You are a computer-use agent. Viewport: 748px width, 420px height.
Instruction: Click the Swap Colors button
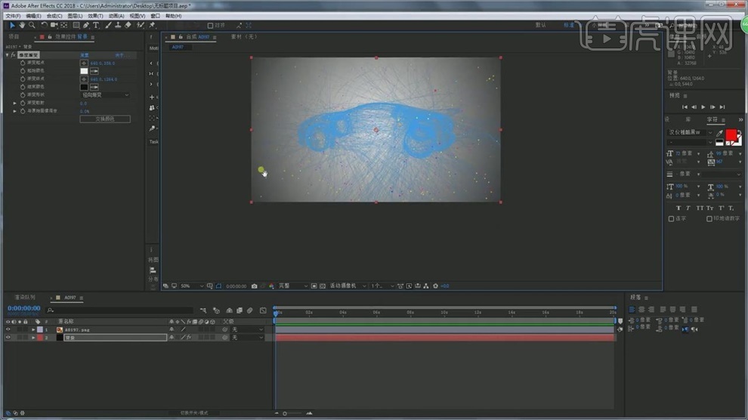click(105, 119)
